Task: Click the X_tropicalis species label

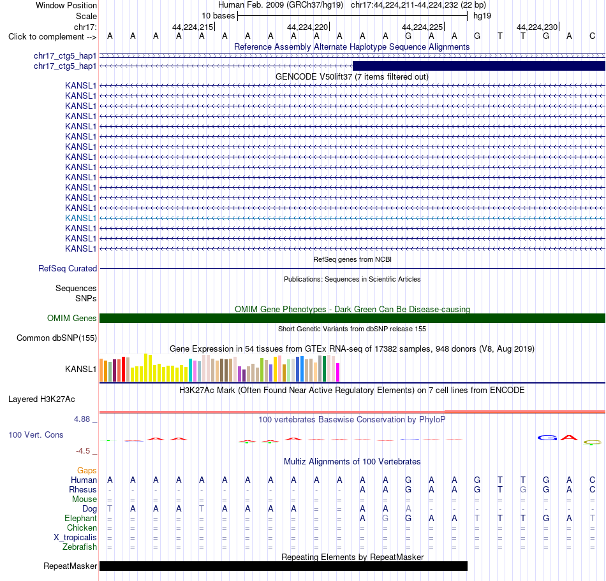Action: point(75,538)
